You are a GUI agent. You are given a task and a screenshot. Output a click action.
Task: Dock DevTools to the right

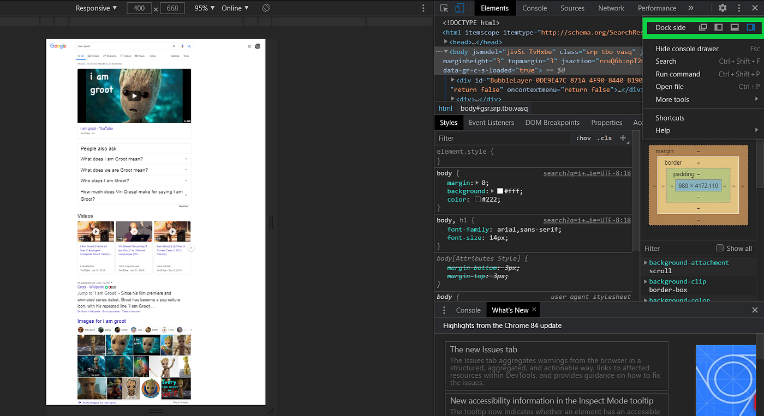750,27
